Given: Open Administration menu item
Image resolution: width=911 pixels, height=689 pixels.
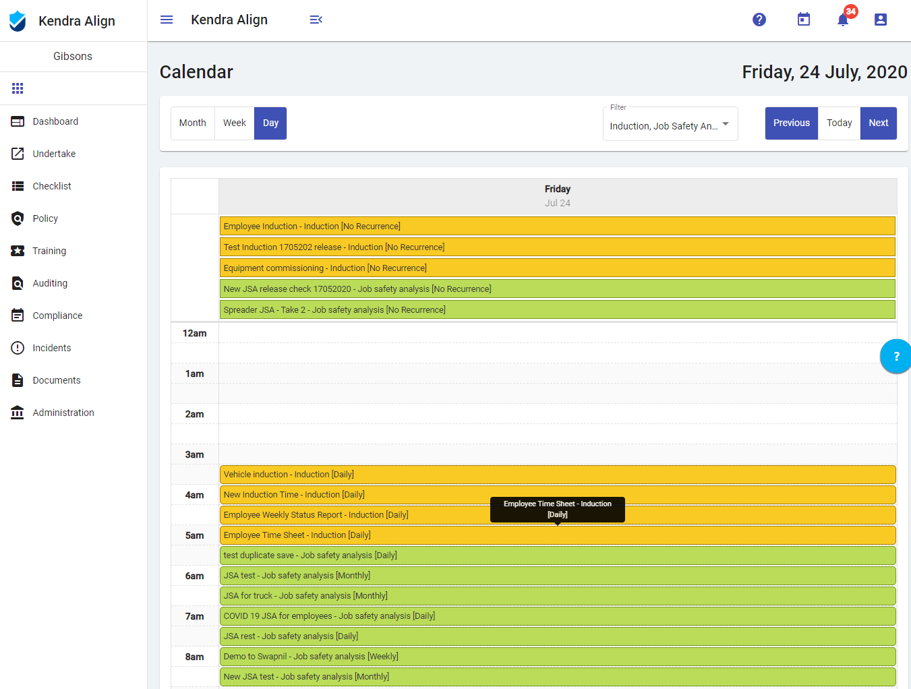Looking at the screenshot, I should 74,413.
